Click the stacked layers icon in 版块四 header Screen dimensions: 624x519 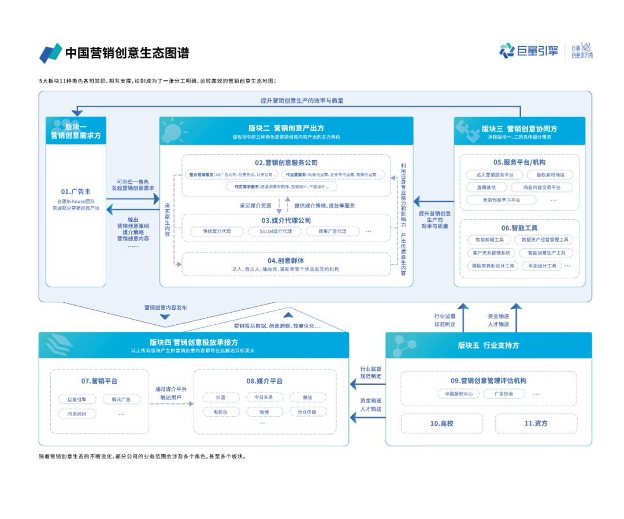[58, 344]
